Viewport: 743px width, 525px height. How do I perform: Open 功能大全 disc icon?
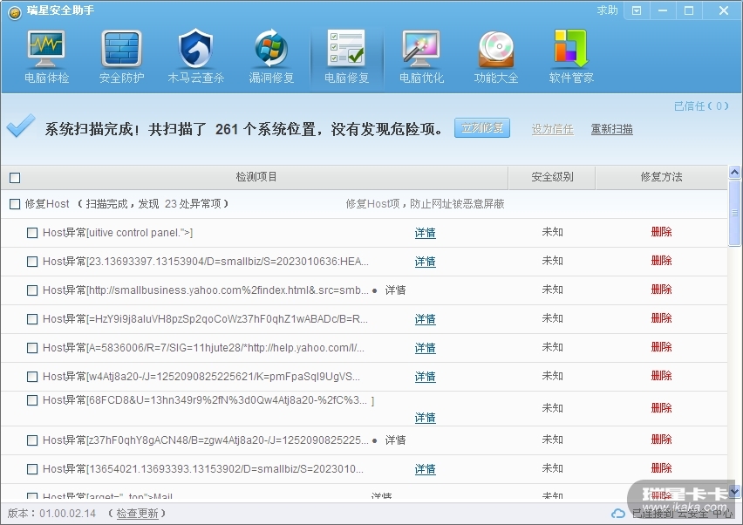click(x=496, y=50)
